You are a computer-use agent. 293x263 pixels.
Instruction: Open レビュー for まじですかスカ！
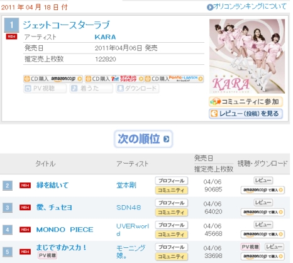(x=274, y=247)
